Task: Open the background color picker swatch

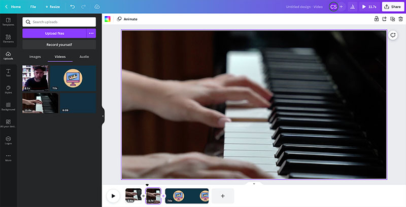Action: tap(108, 19)
